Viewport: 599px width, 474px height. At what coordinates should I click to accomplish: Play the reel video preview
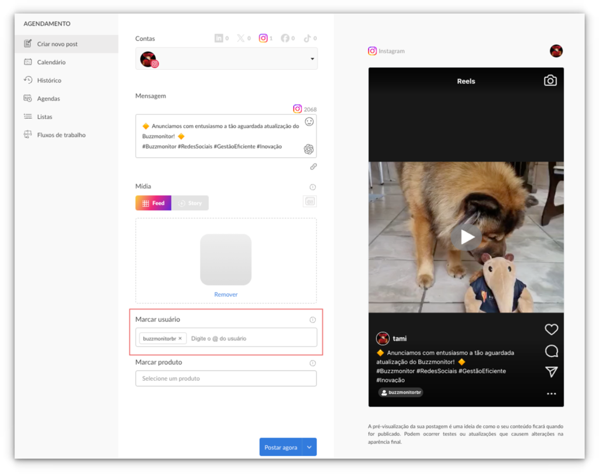pyautogui.click(x=466, y=237)
